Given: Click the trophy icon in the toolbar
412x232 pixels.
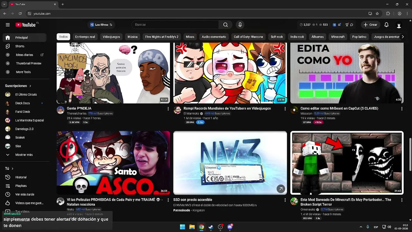Looking at the screenshot, I should pos(347,25).
